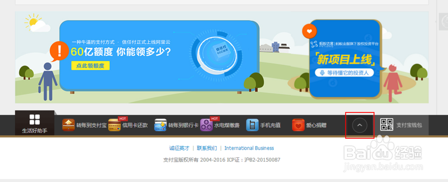Click the 转账到支付宝 treasure chest icon
Viewport: 448px width, 182px height.
[69, 125]
